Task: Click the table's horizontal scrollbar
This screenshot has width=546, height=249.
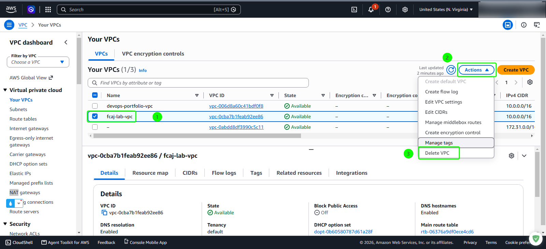Action: [x=197, y=136]
